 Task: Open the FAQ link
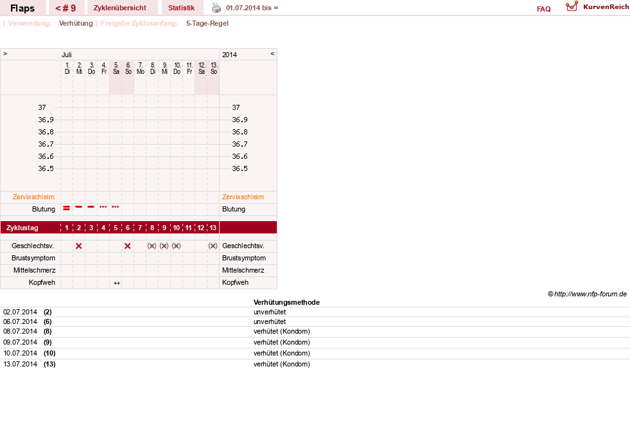coord(543,9)
